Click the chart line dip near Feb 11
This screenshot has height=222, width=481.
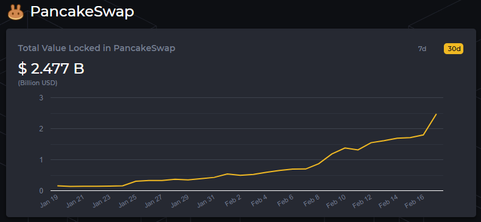point(357,150)
